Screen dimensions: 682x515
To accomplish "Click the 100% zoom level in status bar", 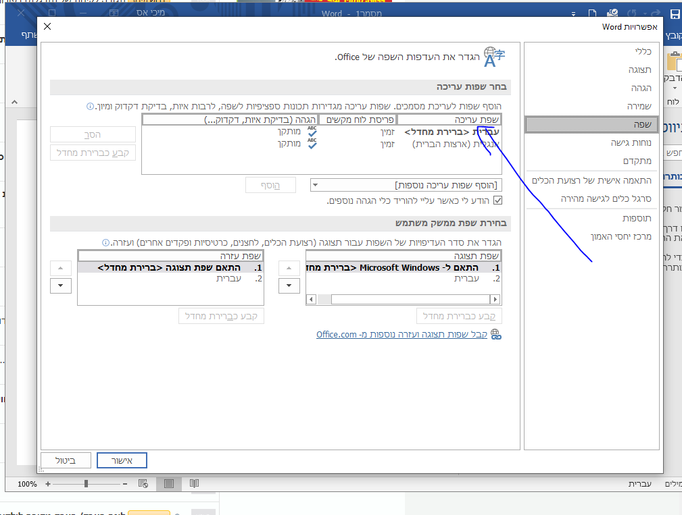I will pyautogui.click(x=27, y=484).
